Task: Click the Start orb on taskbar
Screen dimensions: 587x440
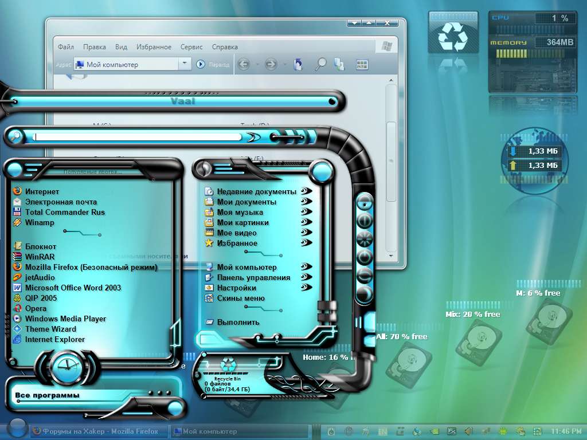Action: coord(17,429)
